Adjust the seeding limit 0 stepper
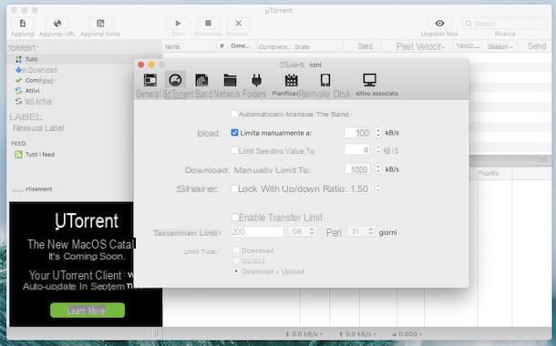This screenshot has width=556, height=346. pos(378,150)
